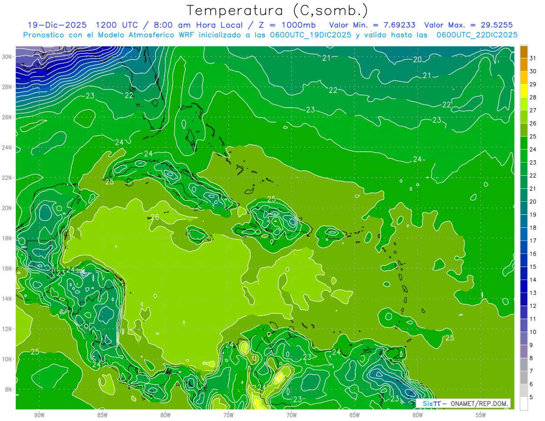Click the orange top swatch of color bar
The image size is (545, 421).
point(524,51)
